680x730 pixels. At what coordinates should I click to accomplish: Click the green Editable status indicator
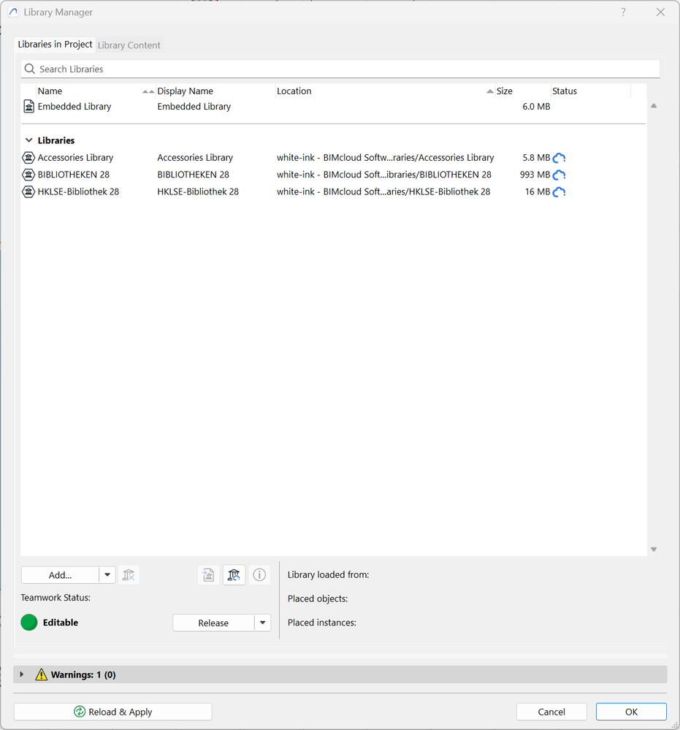pos(29,623)
